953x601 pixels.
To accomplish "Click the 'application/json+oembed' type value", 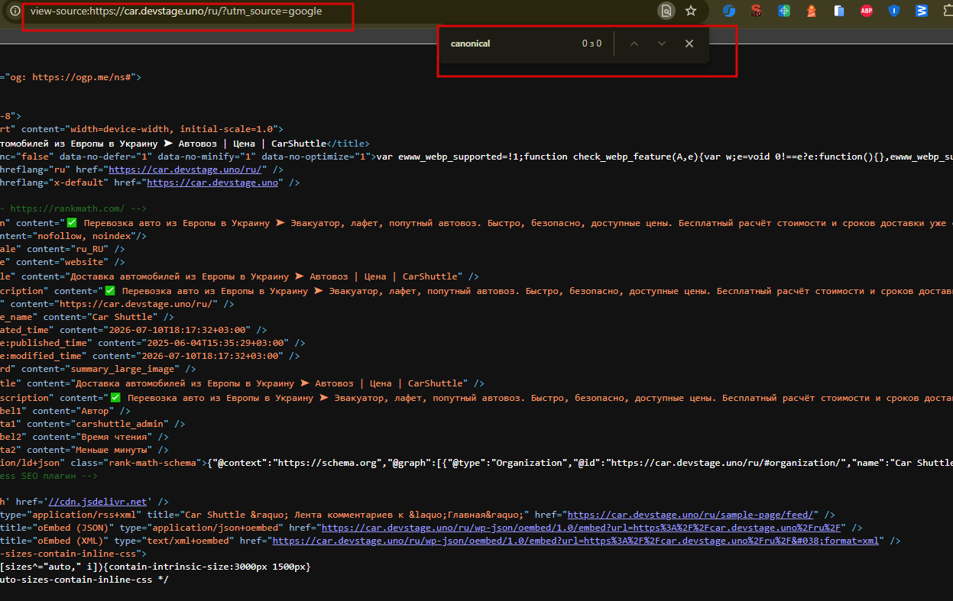I will [203, 528].
